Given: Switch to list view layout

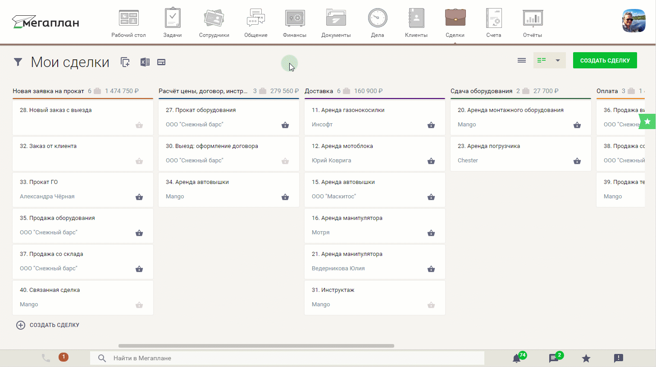Looking at the screenshot, I should tap(522, 60).
